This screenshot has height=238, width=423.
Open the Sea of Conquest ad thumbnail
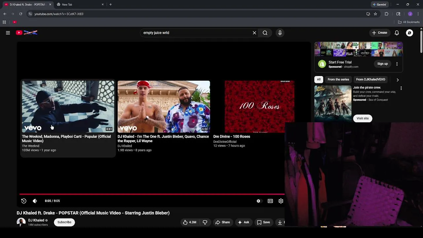tap(333, 104)
